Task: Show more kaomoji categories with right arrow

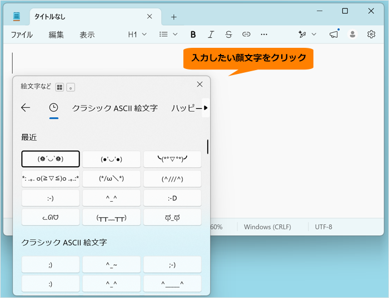Action: pos(206,108)
